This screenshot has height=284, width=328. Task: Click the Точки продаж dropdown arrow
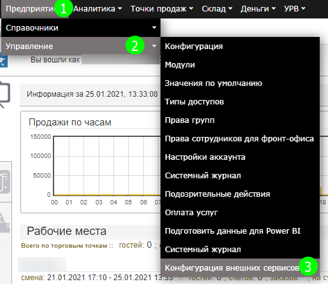tap(191, 8)
